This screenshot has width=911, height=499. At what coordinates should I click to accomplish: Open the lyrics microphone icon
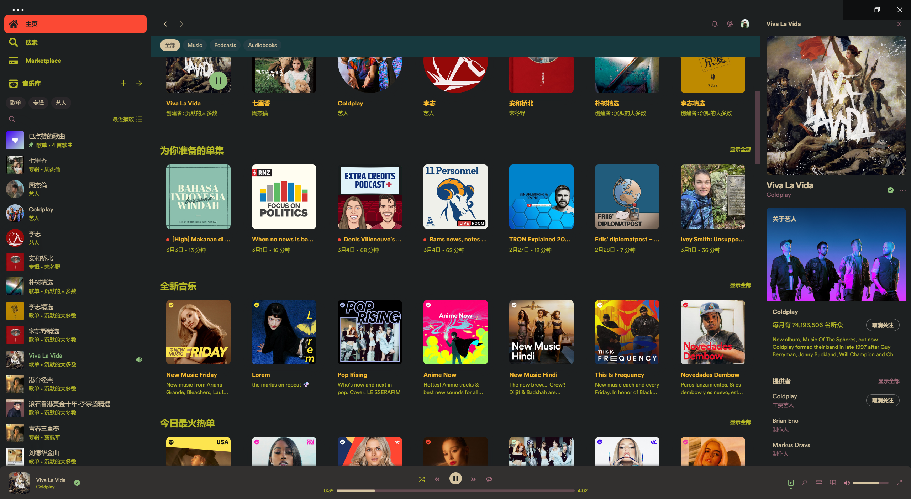(x=805, y=483)
